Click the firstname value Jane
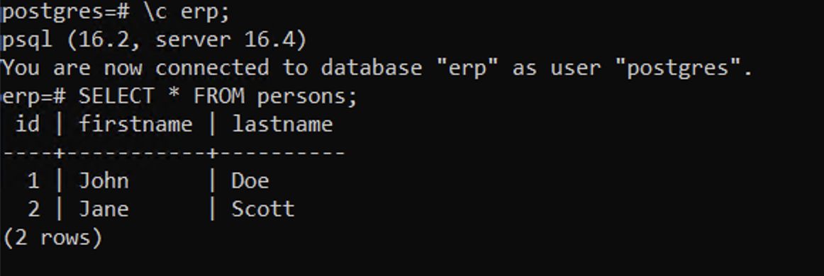This screenshot has height=276, width=824. pos(104,209)
